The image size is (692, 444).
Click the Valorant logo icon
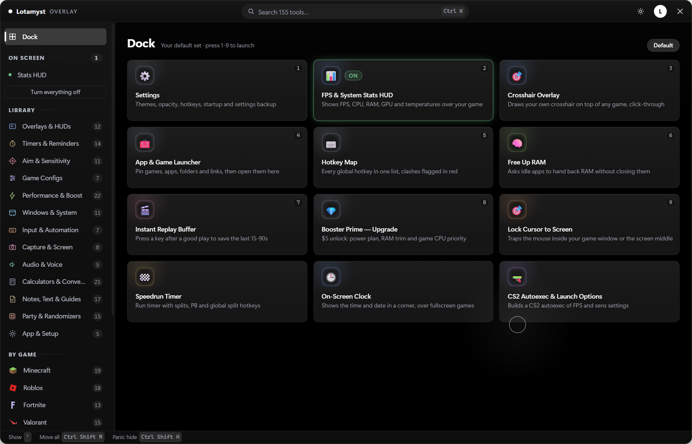point(13,423)
